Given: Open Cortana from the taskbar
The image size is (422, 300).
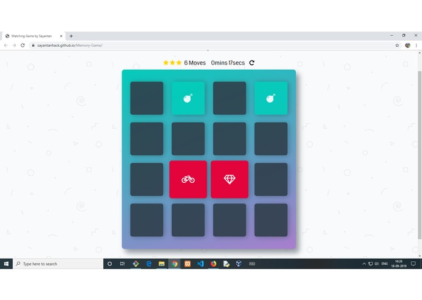Looking at the screenshot, I should [109, 264].
